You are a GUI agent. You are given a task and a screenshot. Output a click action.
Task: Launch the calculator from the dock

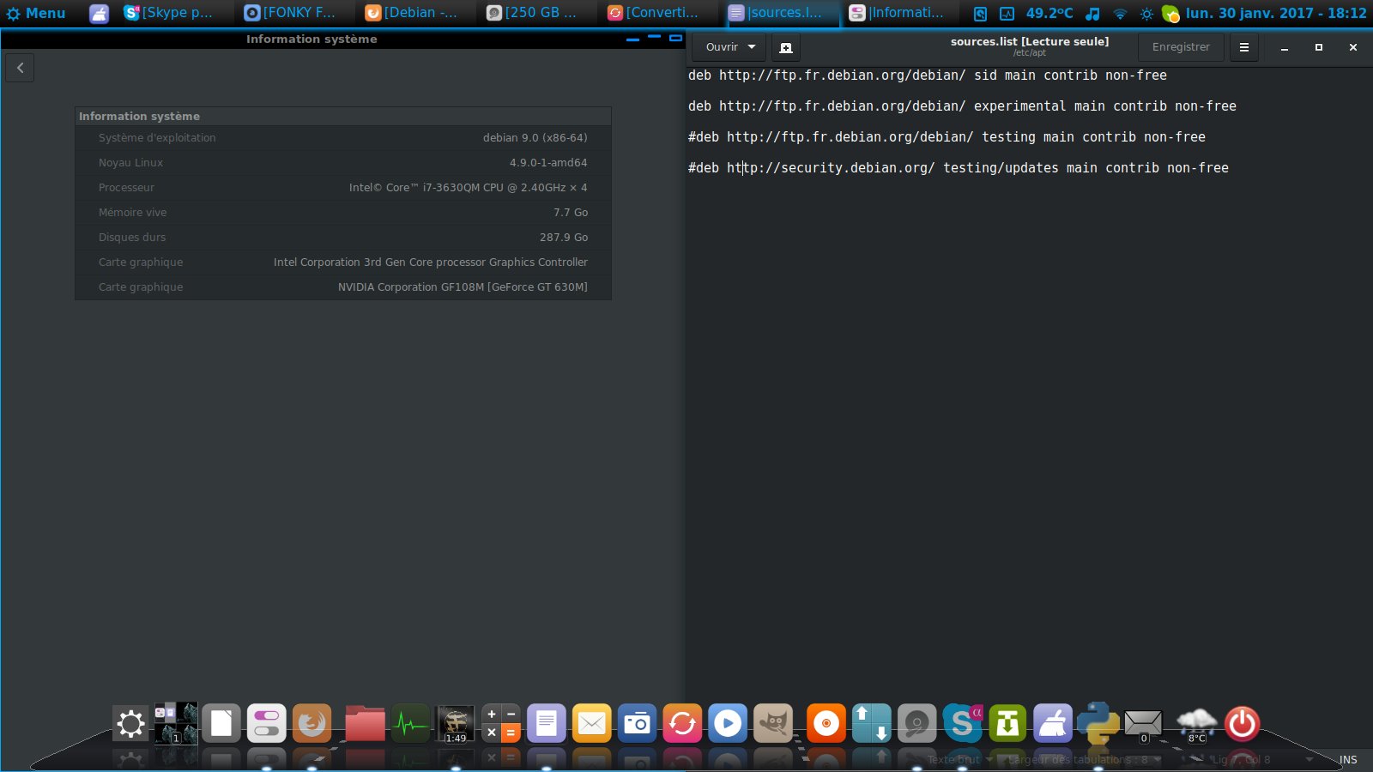coord(501,724)
